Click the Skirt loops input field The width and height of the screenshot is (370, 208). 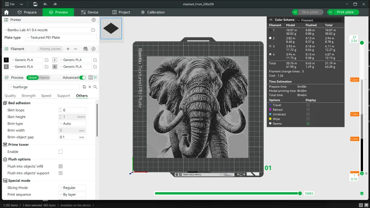72,110
